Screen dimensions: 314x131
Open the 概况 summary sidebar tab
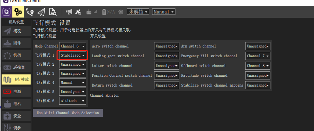[16, 31]
